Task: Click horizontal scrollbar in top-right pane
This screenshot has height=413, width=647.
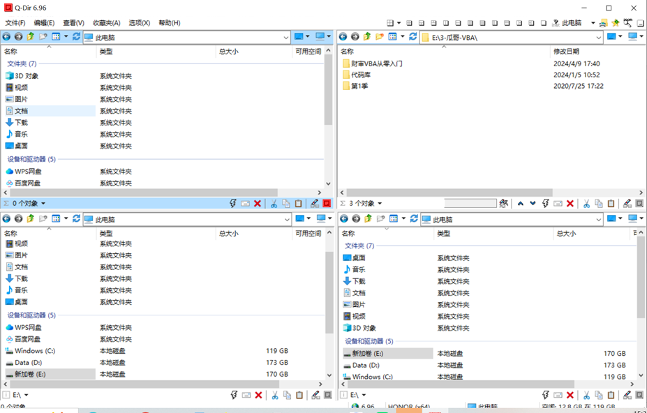Action: (x=447, y=193)
